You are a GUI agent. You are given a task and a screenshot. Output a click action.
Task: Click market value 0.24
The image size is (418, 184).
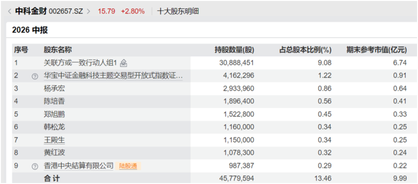(400, 153)
